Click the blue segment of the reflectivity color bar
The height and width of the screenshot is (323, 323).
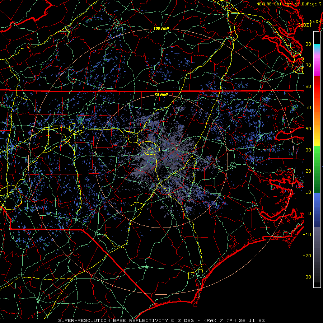coord(317,210)
